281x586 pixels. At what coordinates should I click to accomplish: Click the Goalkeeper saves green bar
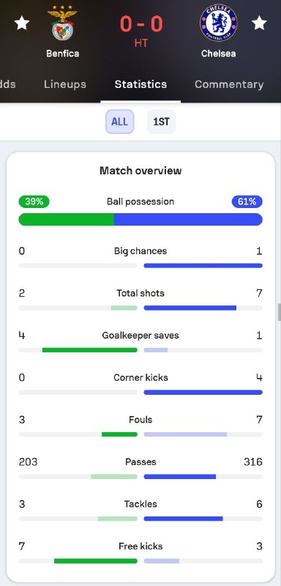[89, 350]
